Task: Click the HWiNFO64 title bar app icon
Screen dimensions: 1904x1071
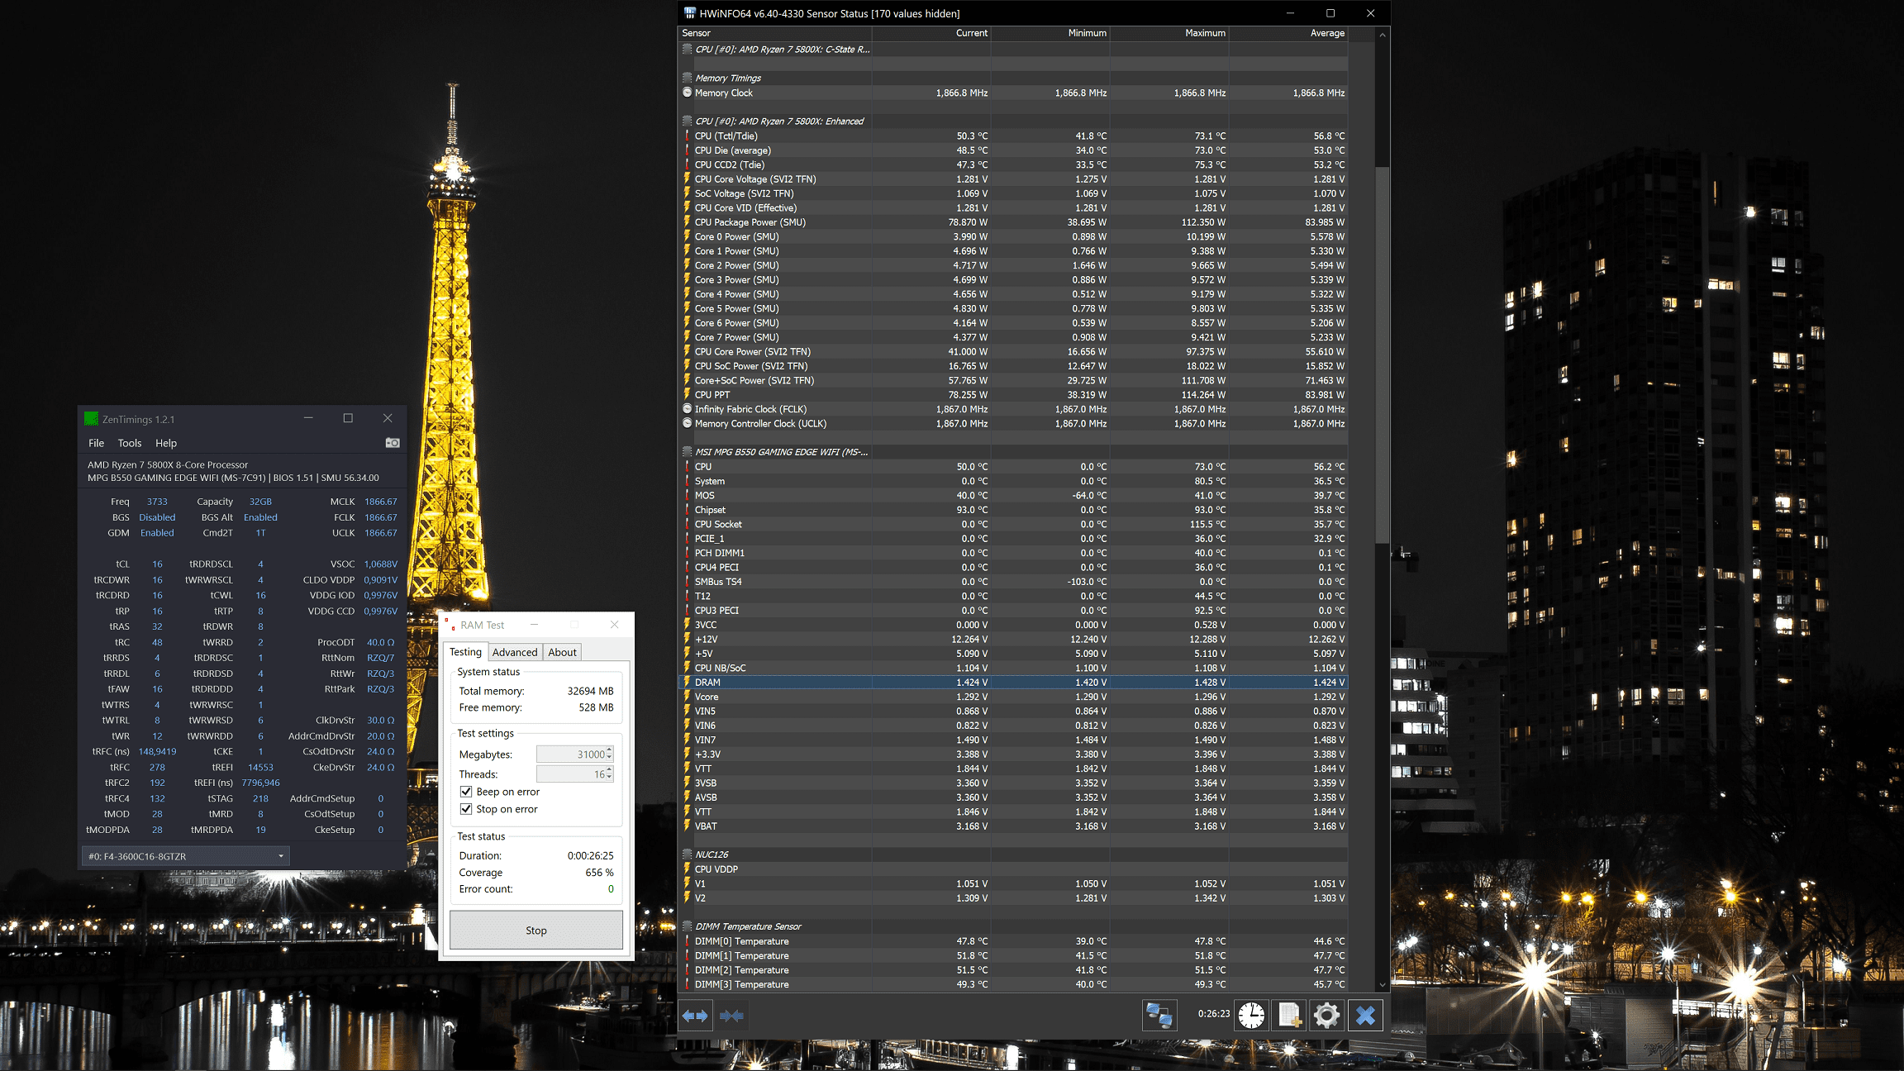Action: click(x=690, y=13)
